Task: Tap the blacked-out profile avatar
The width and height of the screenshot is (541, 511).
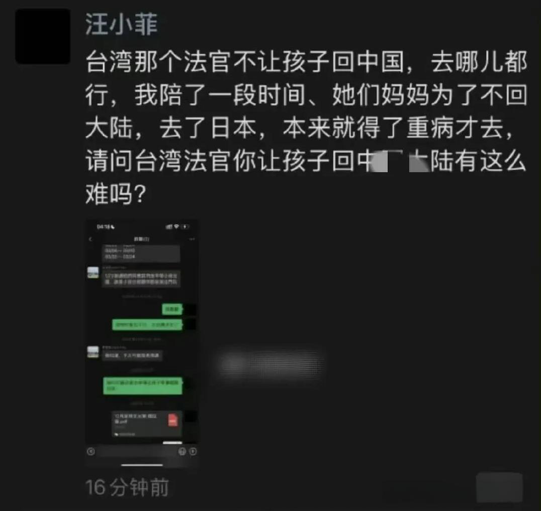Action: pos(43,36)
